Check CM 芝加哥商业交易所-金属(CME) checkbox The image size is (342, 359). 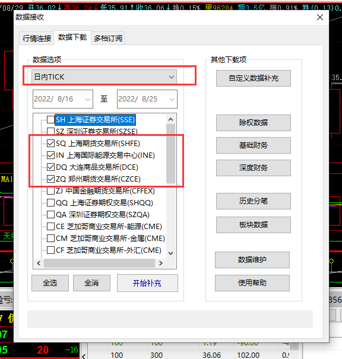tap(50, 239)
